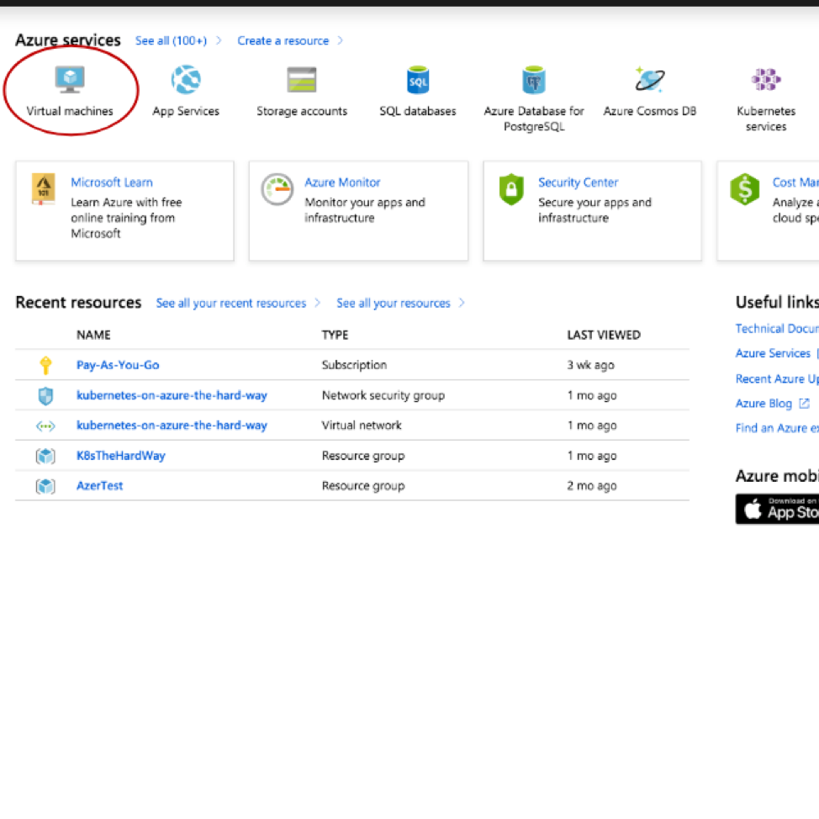
Task: Open the K8sTheHardWay resource group
Action: (121, 456)
